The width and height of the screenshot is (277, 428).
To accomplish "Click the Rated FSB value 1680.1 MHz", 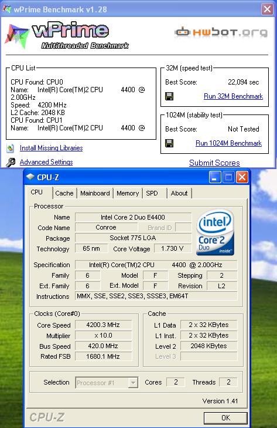I will [103, 356].
